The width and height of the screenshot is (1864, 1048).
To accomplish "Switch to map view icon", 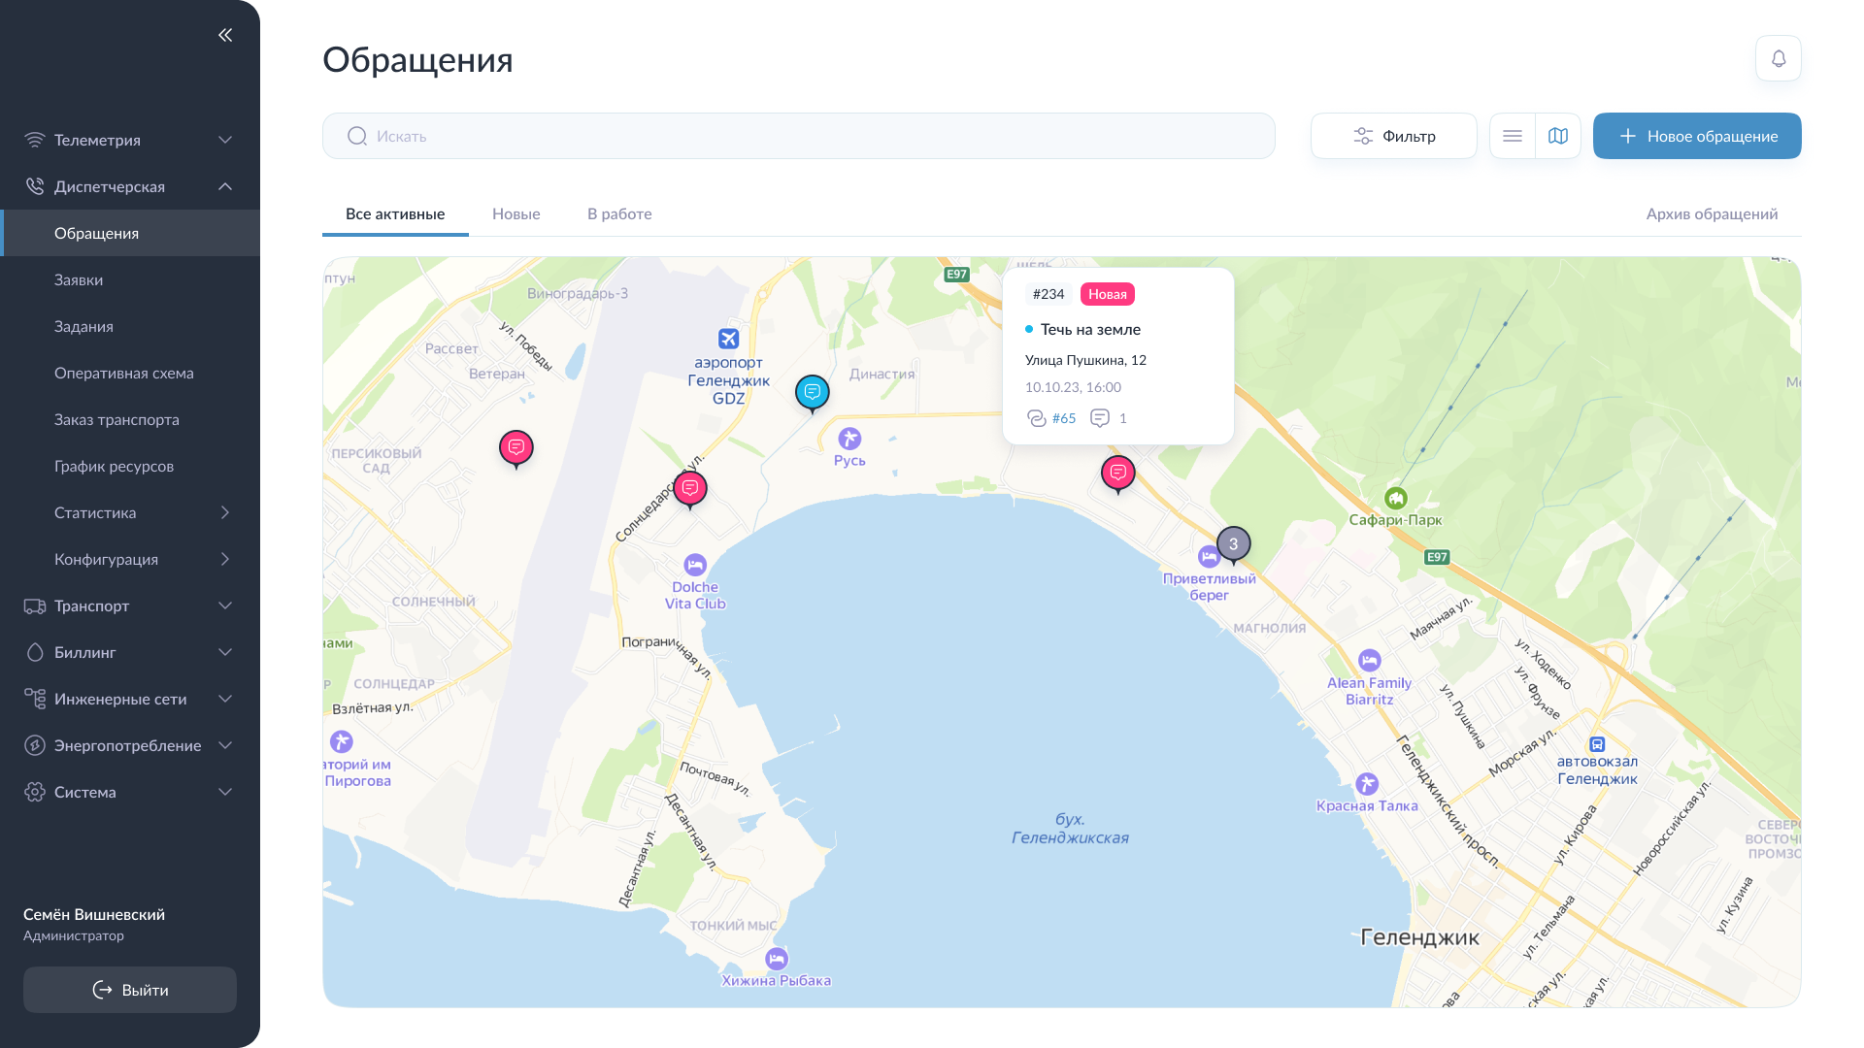I will click(1557, 136).
